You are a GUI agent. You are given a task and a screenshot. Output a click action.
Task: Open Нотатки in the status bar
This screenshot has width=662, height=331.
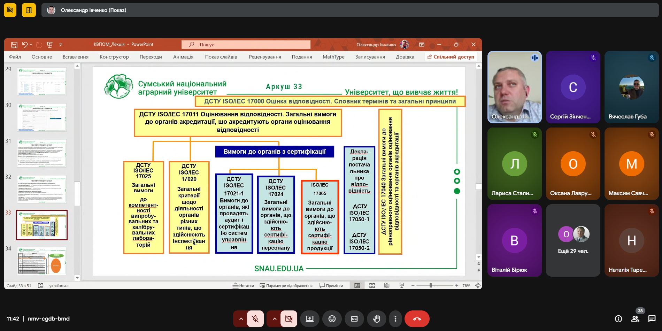point(243,286)
